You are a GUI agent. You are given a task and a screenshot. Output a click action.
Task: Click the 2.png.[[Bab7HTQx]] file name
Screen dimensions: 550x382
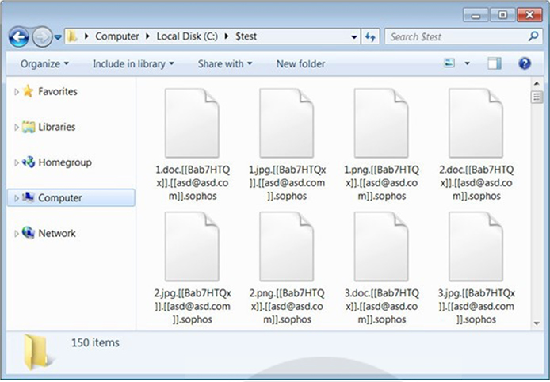pyautogui.click(x=287, y=306)
